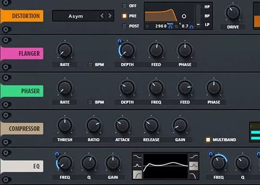This screenshot has width=260, height=185.
Task: Go to next distortion type
Action: 110,16
